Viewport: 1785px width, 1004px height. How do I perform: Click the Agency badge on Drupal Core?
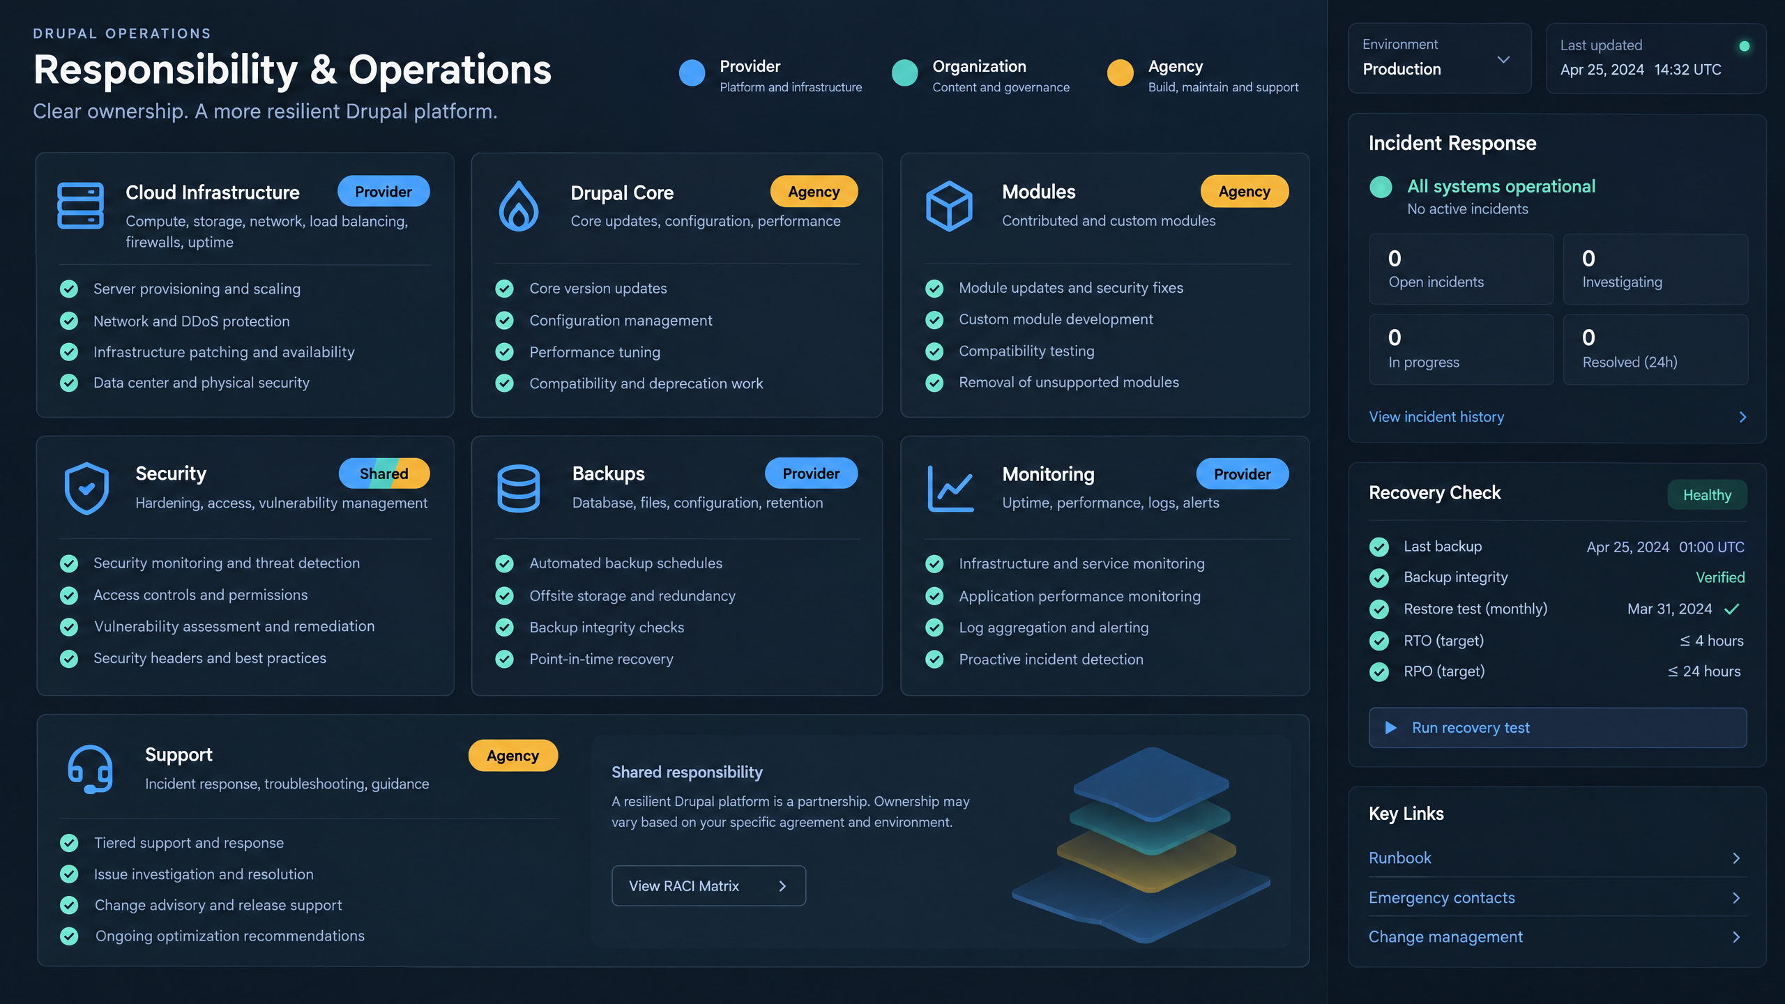click(x=814, y=191)
